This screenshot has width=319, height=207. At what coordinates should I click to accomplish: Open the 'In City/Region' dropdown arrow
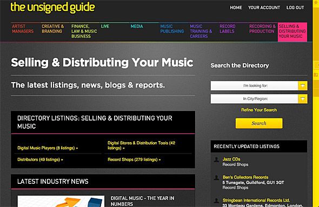[x=303, y=99]
